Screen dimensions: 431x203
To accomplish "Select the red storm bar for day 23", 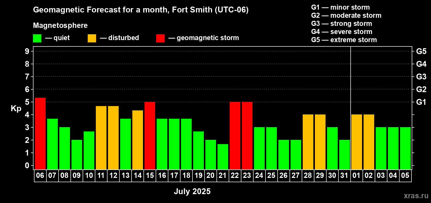I will click(x=247, y=136).
